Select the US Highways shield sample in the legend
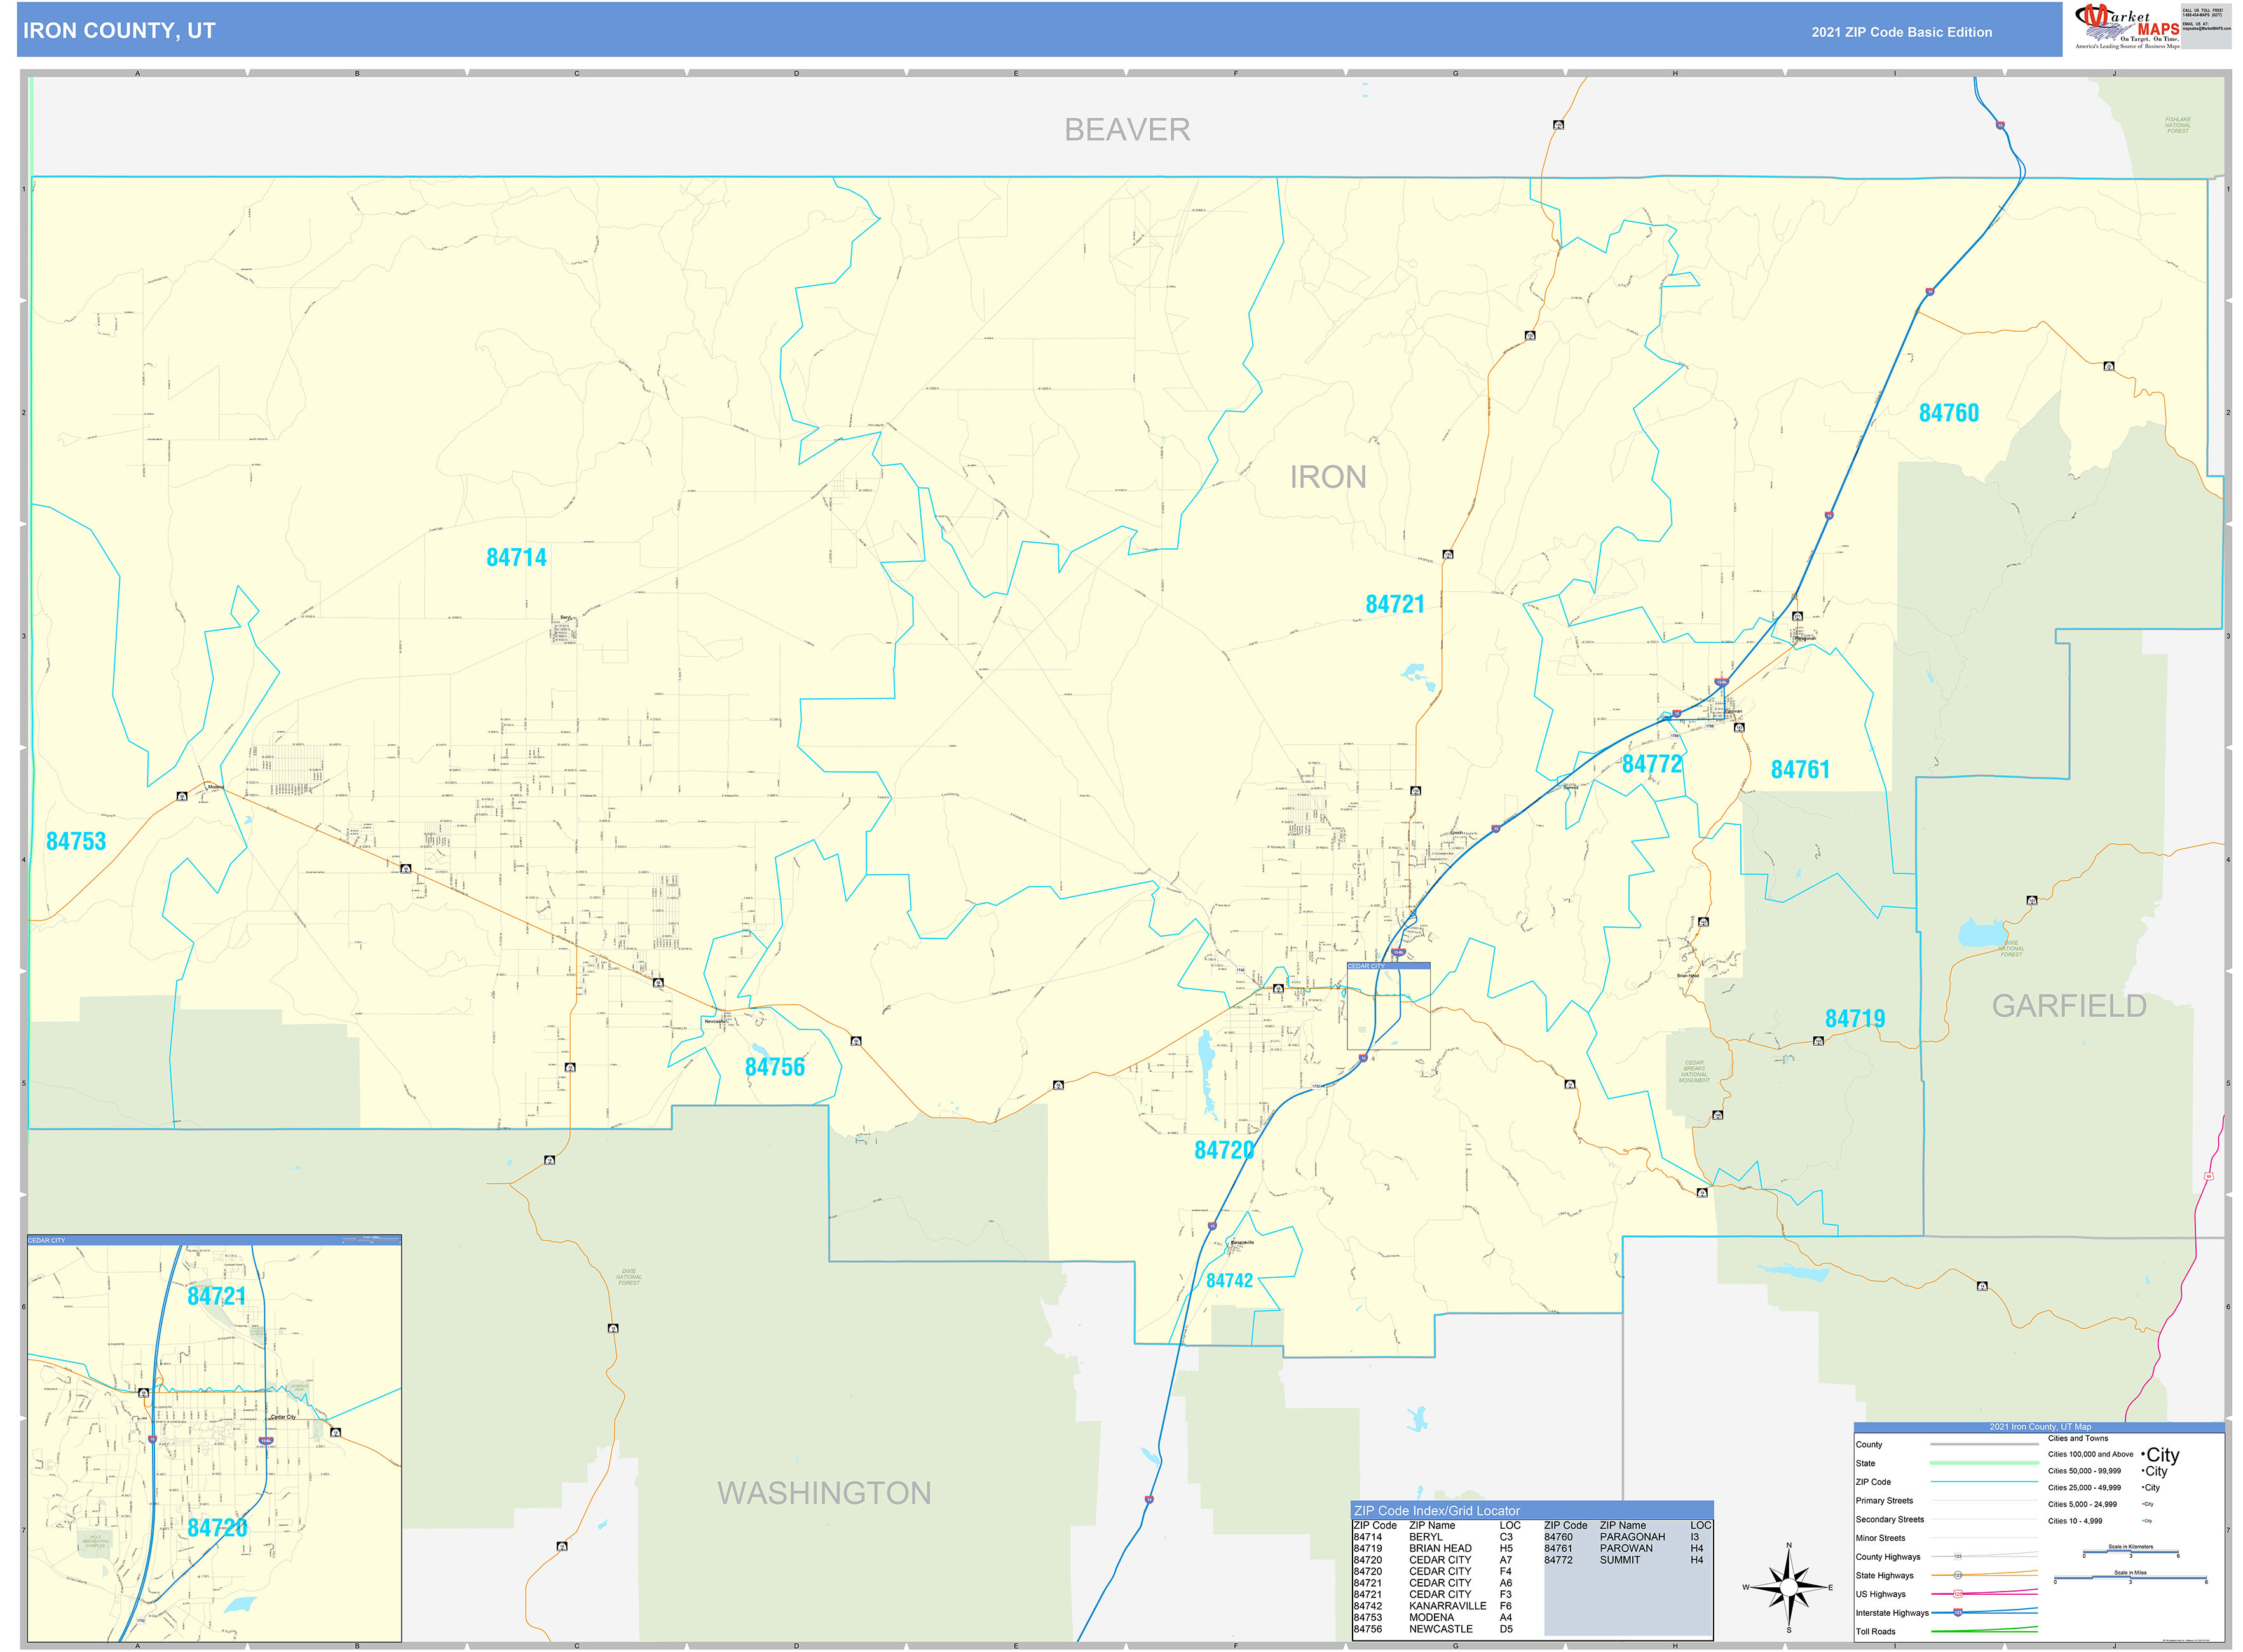The width and height of the screenshot is (2243, 1652). click(1958, 1594)
